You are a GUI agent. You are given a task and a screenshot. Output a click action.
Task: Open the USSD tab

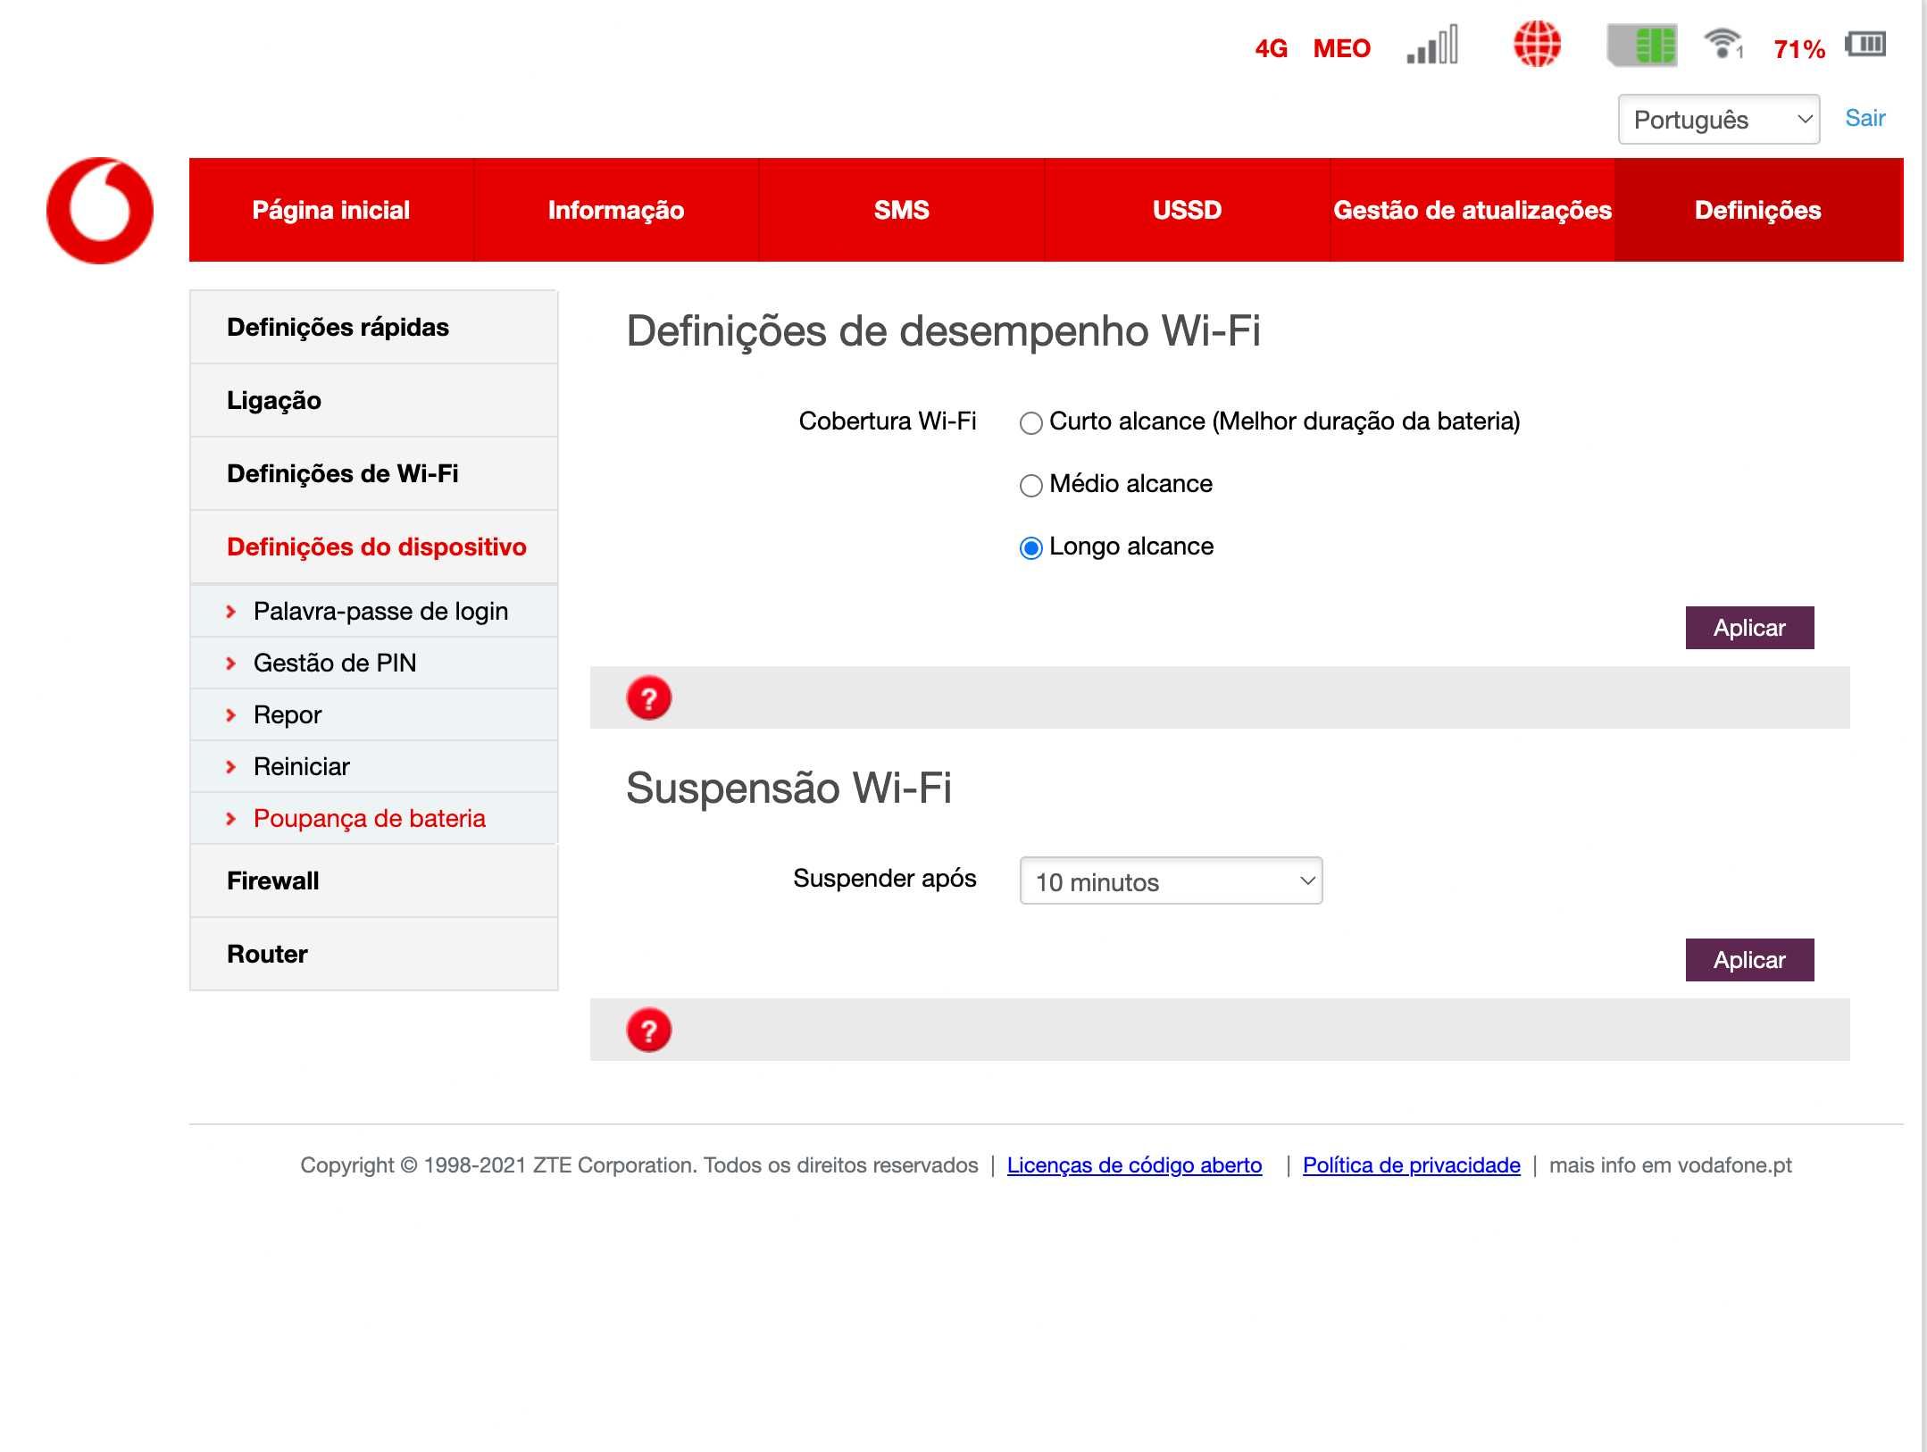pos(1188,210)
